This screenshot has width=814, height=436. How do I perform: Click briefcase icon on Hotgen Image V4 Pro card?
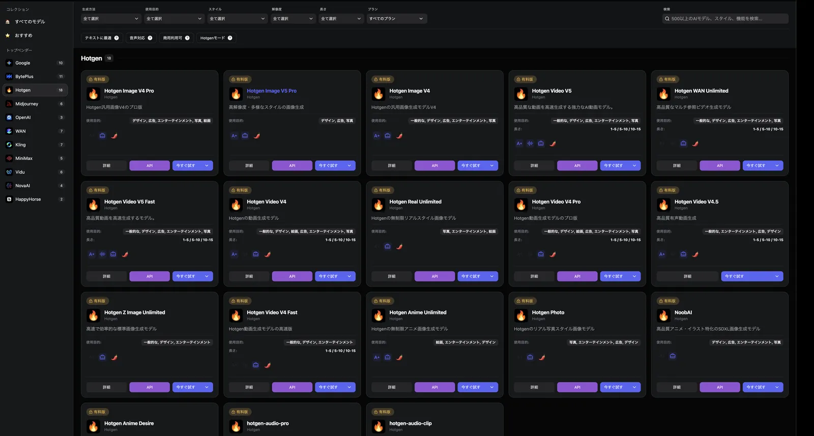tap(102, 136)
